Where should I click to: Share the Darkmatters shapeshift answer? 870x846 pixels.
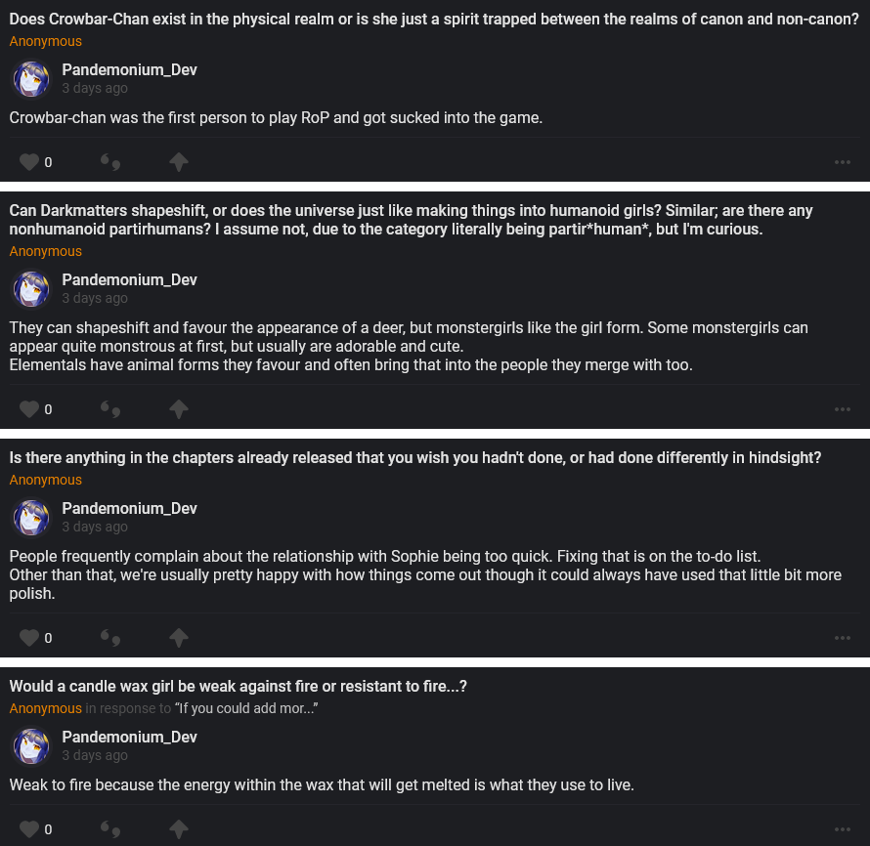point(178,409)
